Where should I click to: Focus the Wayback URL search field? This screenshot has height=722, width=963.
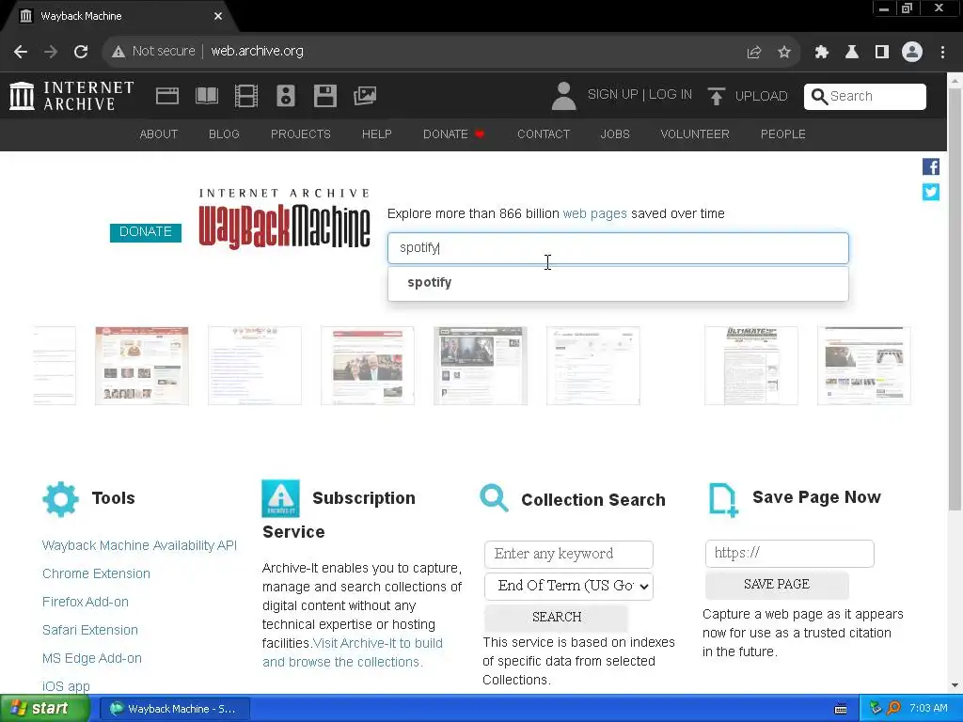click(x=618, y=248)
